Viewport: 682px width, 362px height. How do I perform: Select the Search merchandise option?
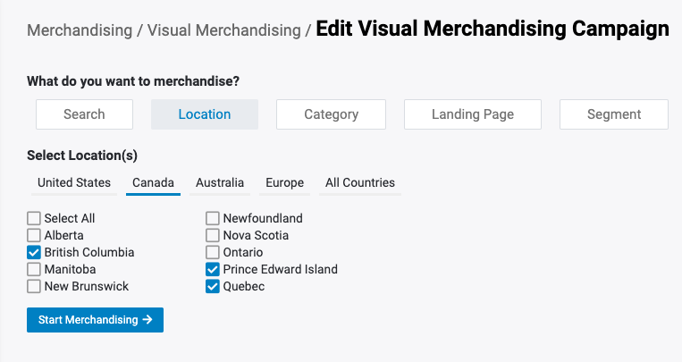point(84,114)
